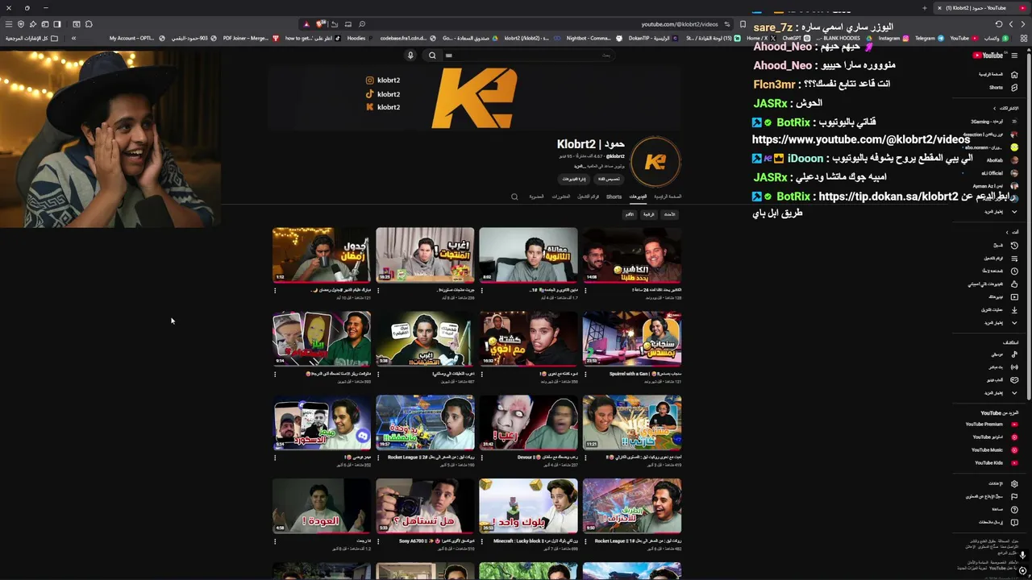This screenshot has height=580, width=1032.
Task: Open the Playlists channel tab
Action: pyautogui.click(x=589, y=197)
